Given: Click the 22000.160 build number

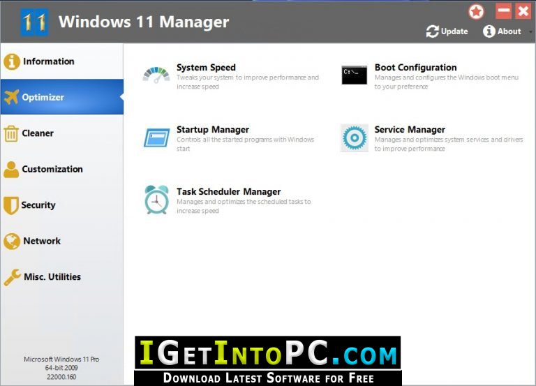Looking at the screenshot, I should (61, 377).
